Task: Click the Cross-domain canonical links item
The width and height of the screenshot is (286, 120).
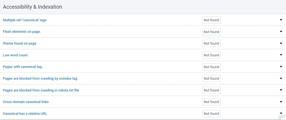Action: (x=26, y=102)
